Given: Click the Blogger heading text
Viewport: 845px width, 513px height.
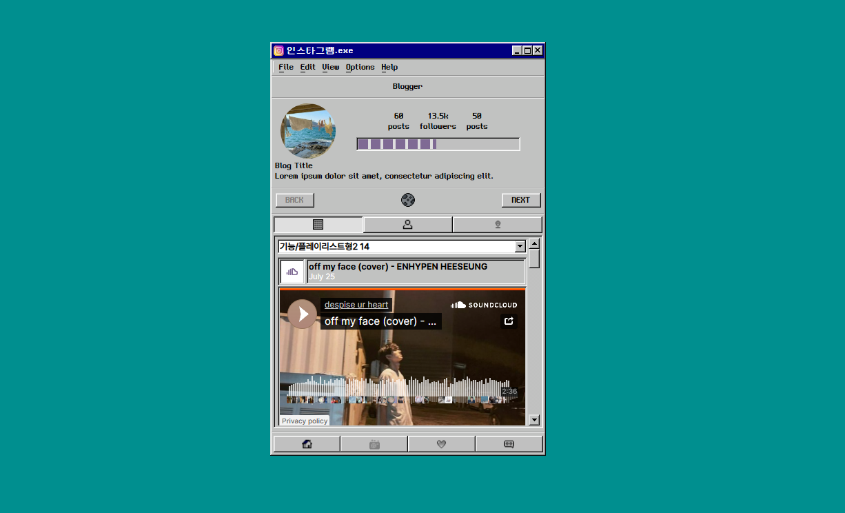Looking at the screenshot, I should click(x=407, y=86).
